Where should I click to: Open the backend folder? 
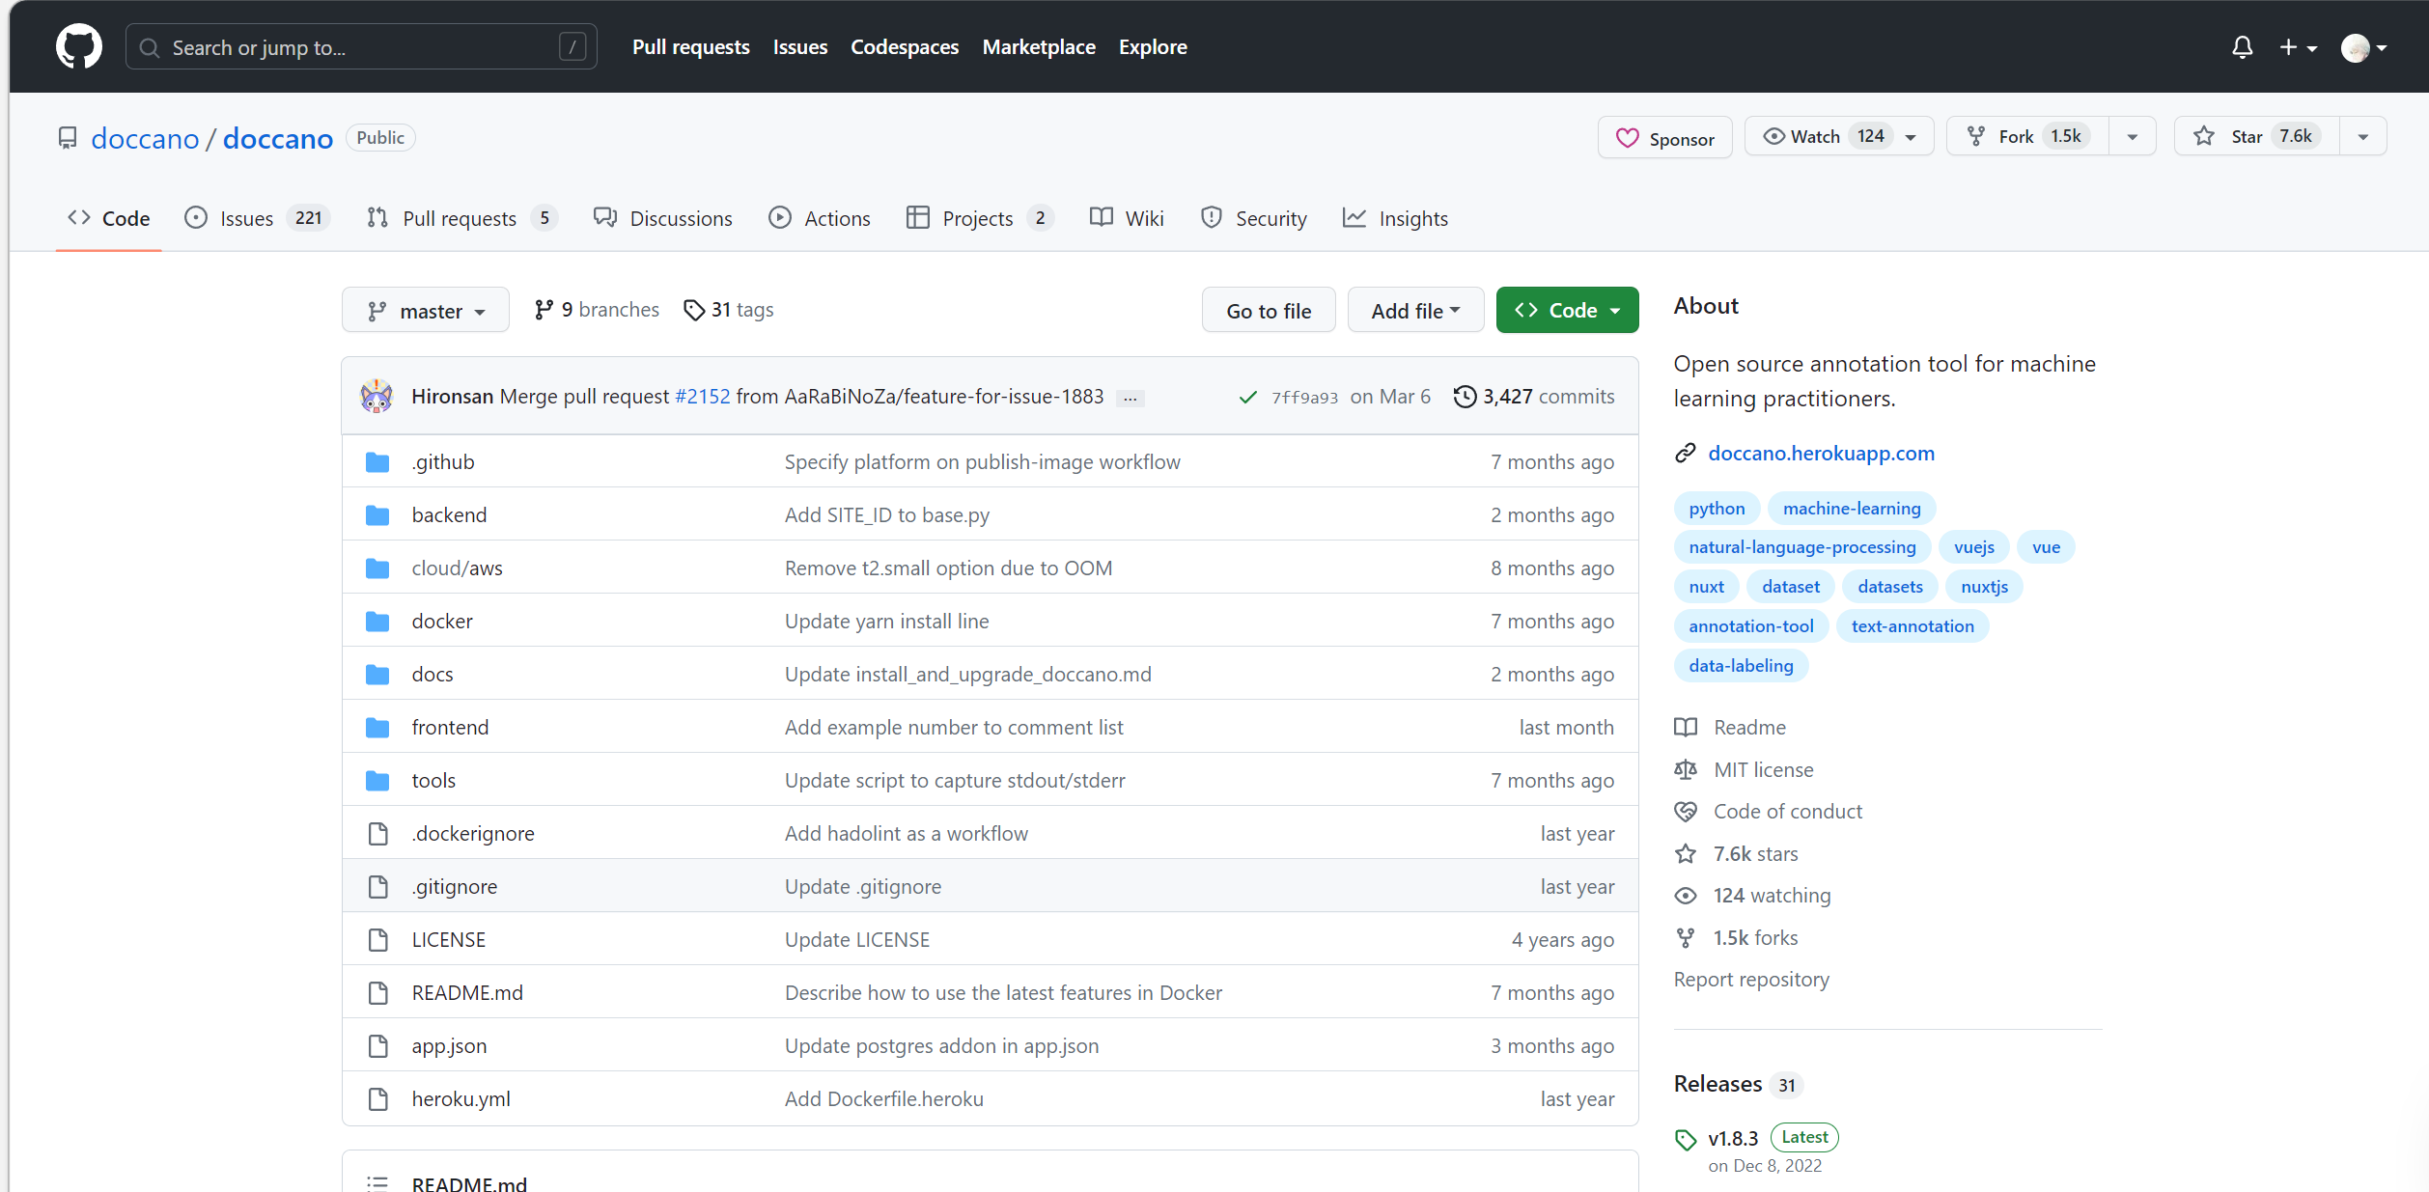(x=449, y=515)
